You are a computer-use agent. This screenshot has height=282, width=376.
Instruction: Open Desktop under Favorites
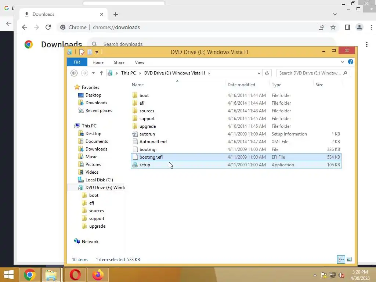click(x=93, y=95)
